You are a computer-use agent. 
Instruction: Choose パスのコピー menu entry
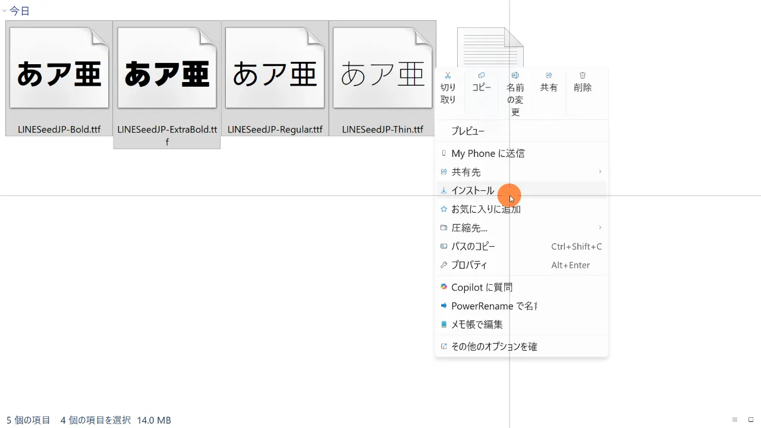(521, 246)
